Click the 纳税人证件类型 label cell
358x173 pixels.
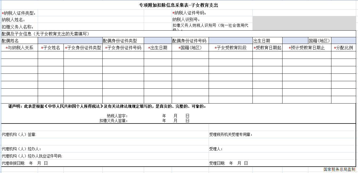click(x=20, y=13)
